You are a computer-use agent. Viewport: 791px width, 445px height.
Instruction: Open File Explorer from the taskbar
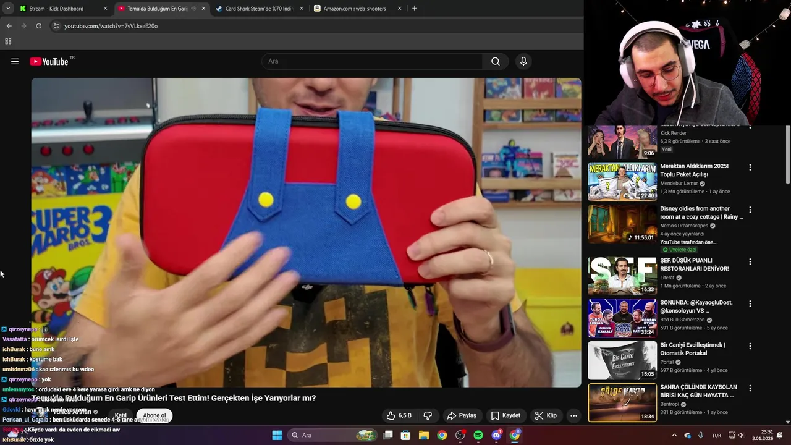tap(424, 435)
